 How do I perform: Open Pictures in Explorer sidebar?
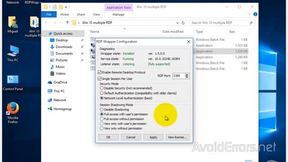click(x=62, y=60)
